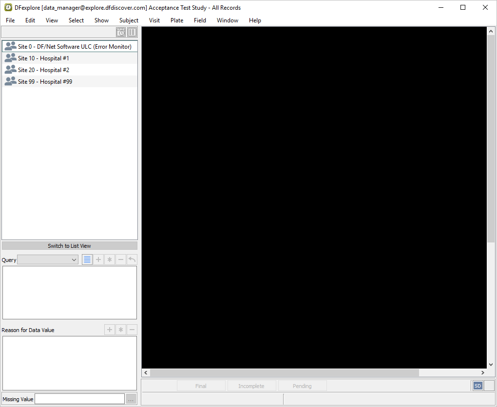The width and height of the screenshot is (497, 407).
Task: Toggle the SD indicator button
Action: click(478, 386)
